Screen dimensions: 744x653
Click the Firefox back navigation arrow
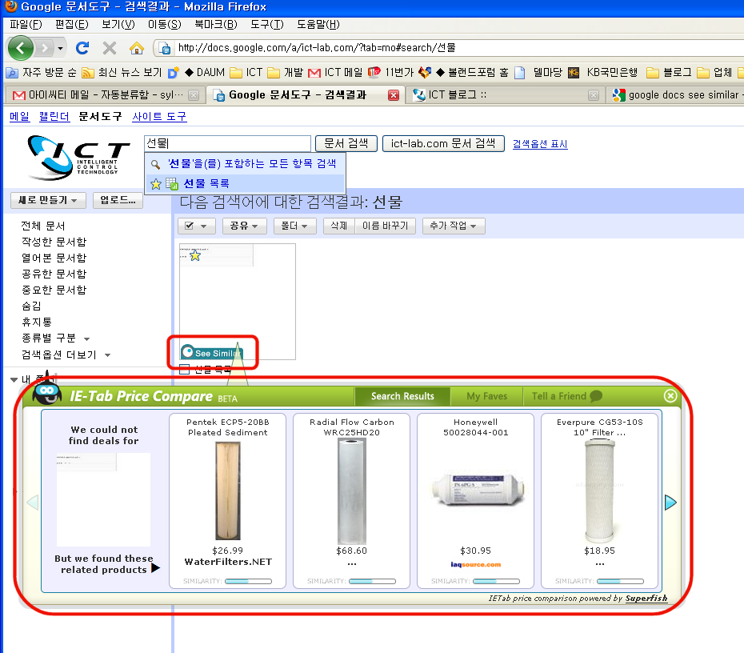(x=21, y=48)
